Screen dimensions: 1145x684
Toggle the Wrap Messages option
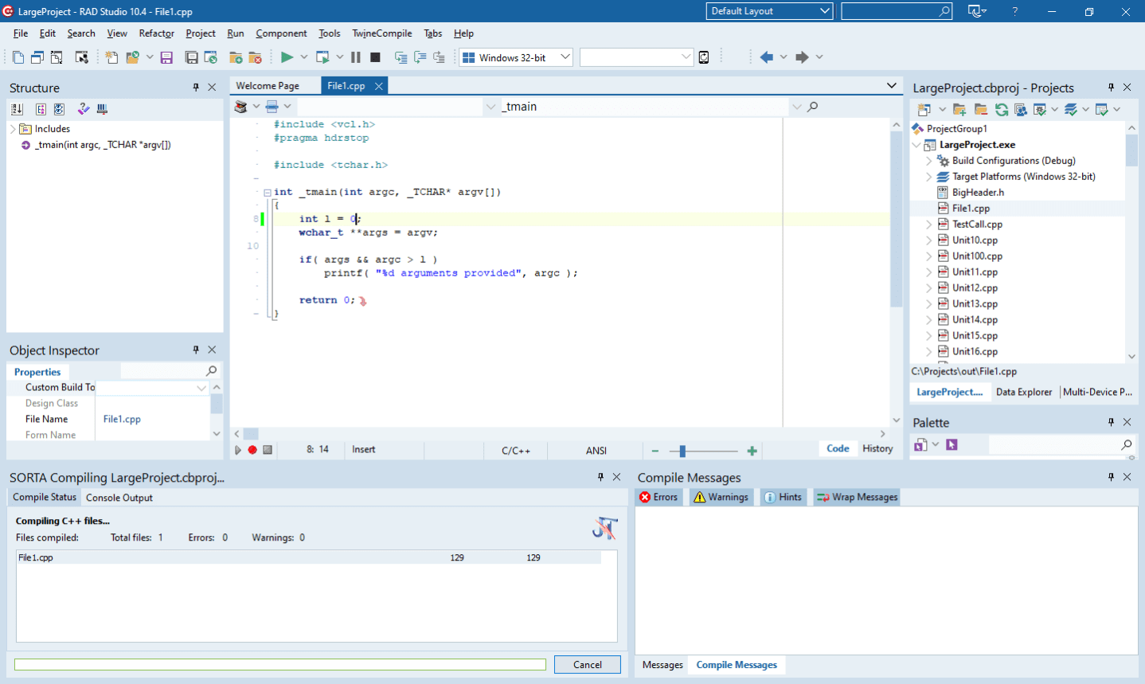857,497
